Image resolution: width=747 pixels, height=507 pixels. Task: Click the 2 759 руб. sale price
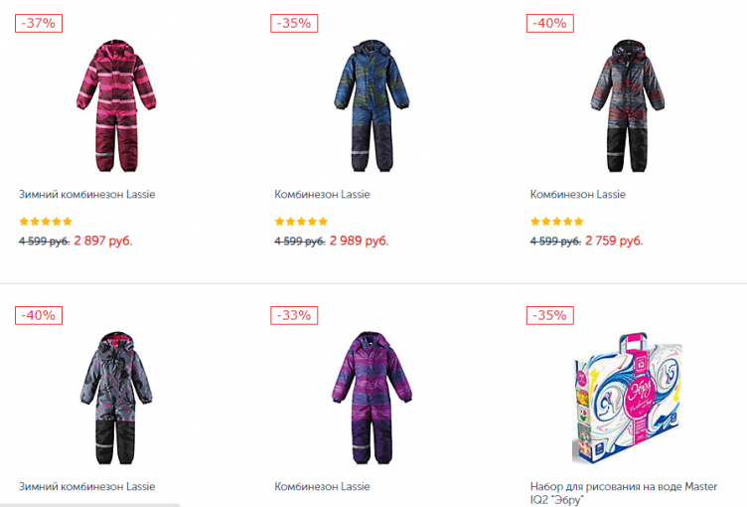[614, 241]
